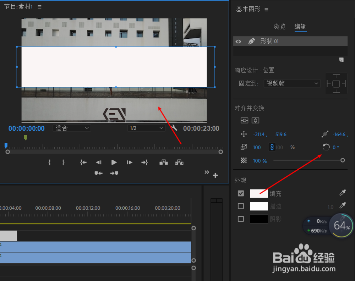Select the white graphic clip in timeline
This screenshot has height=281, width=355.
pyautogui.click(x=9, y=236)
